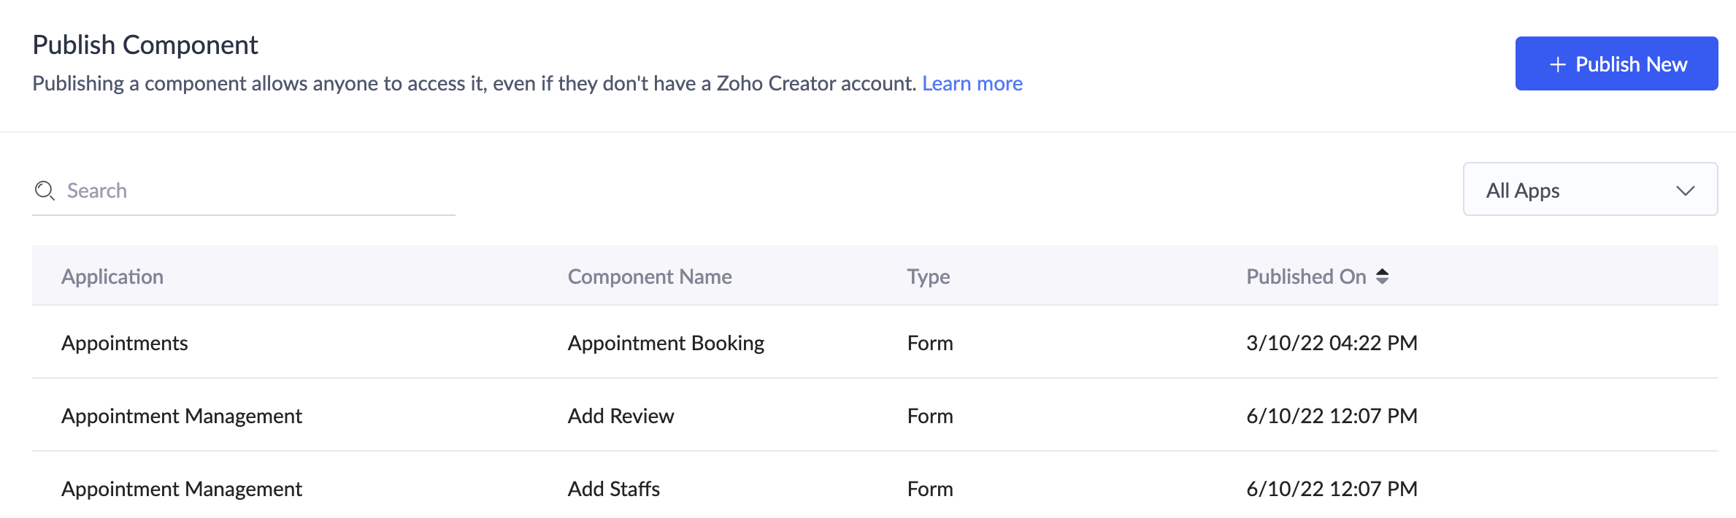Click the Type column header
Image resolution: width=1736 pixels, height=518 pixels.
click(x=928, y=277)
